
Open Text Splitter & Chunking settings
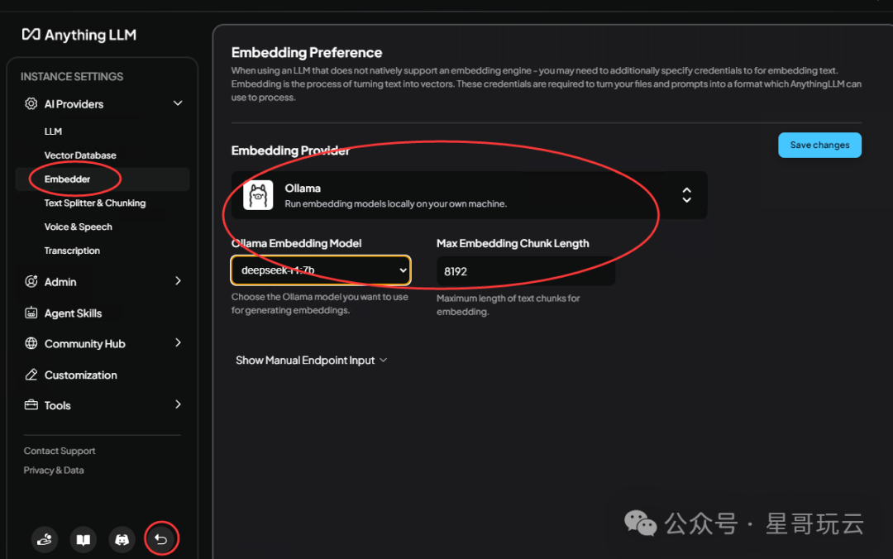(x=95, y=203)
